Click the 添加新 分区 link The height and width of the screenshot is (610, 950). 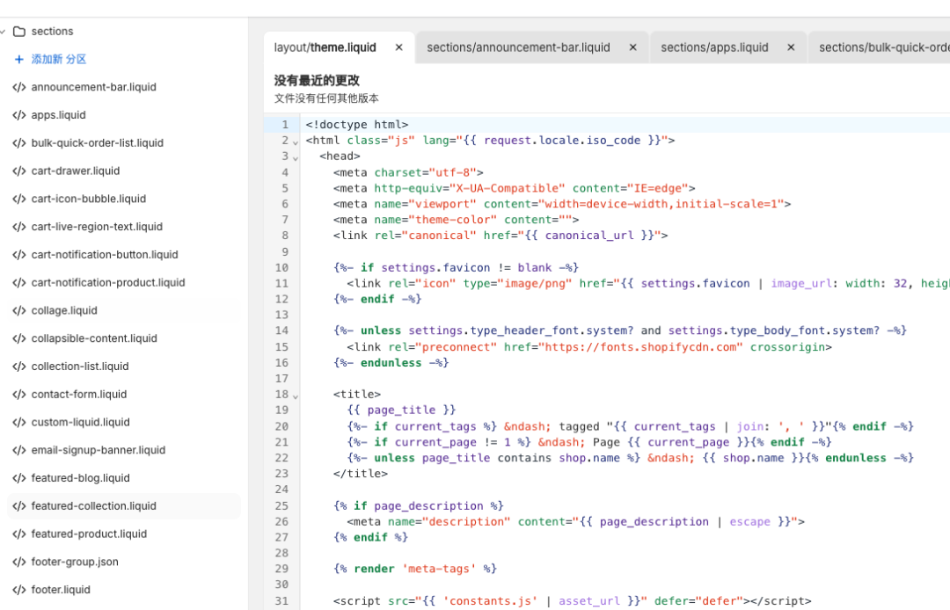pos(59,59)
